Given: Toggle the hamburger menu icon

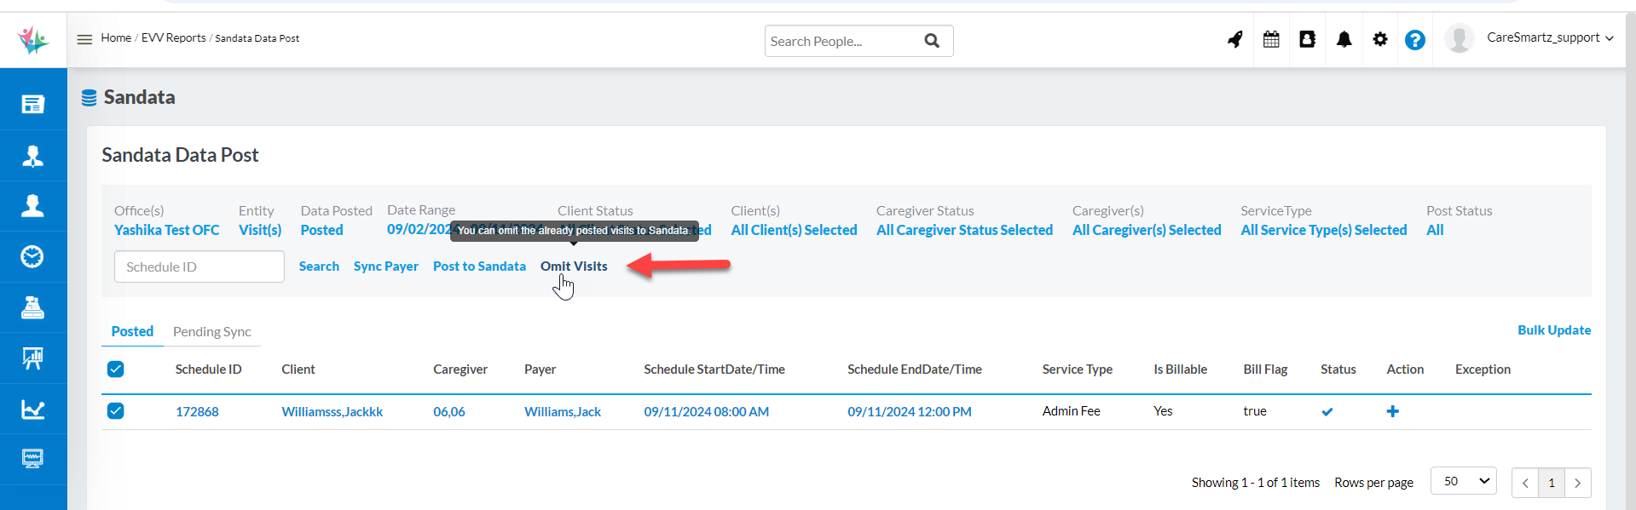Looking at the screenshot, I should [x=84, y=39].
